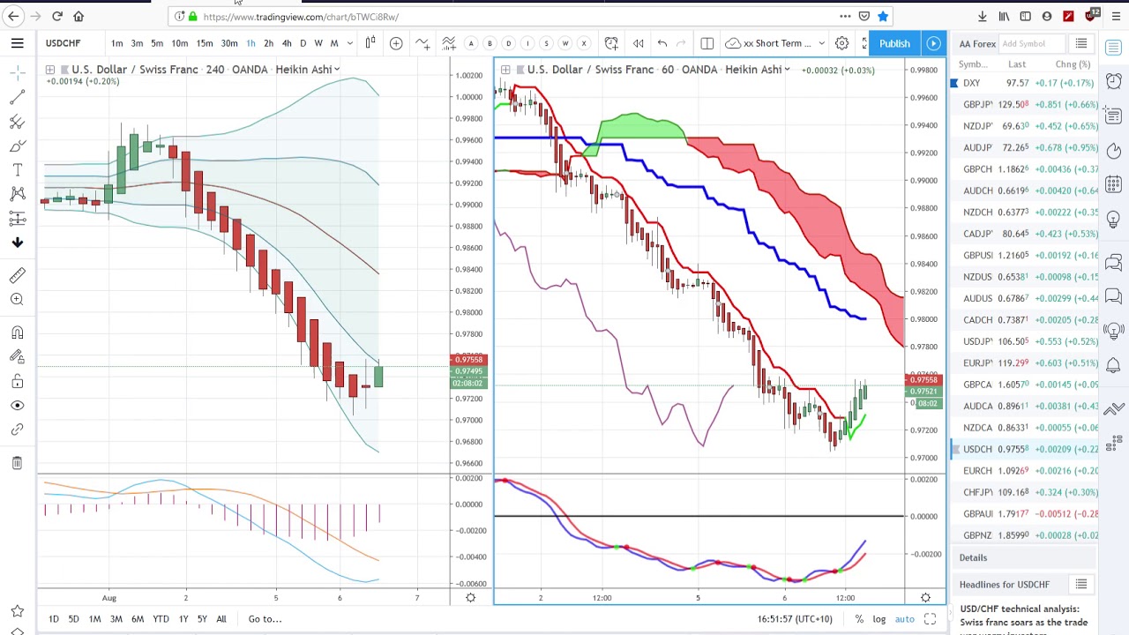Select the arrow down icon tool

pyautogui.click(x=17, y=242)
